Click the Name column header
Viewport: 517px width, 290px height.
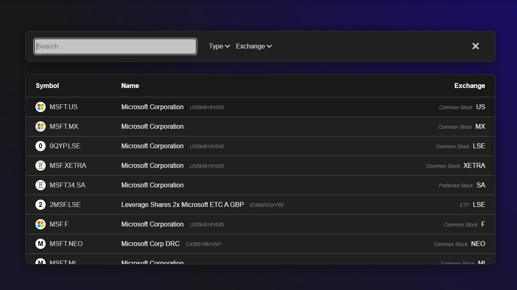pyautogui.click(x=130, y=86)
